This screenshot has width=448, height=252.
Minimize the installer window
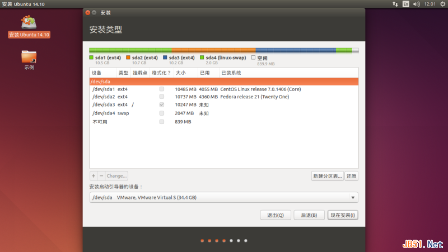click(94, 12)
